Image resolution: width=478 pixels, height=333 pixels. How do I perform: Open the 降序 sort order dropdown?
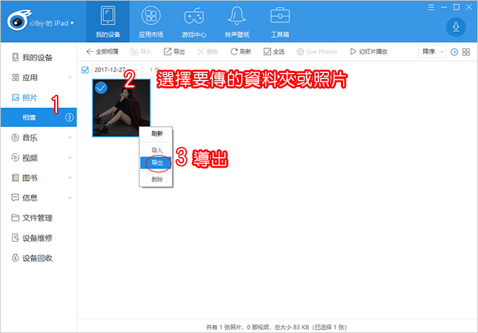pyautogui.click(x=432, y=52)
